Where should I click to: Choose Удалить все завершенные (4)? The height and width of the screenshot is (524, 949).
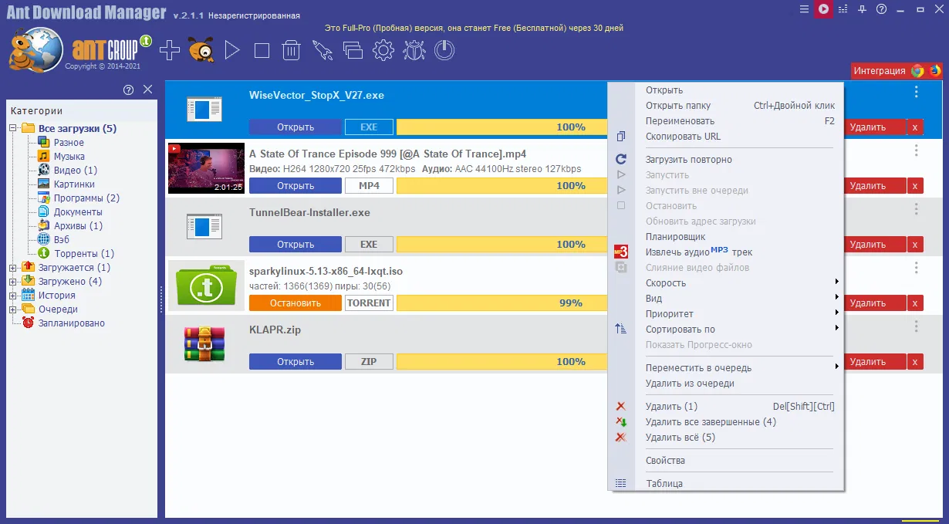pos(726,422)
